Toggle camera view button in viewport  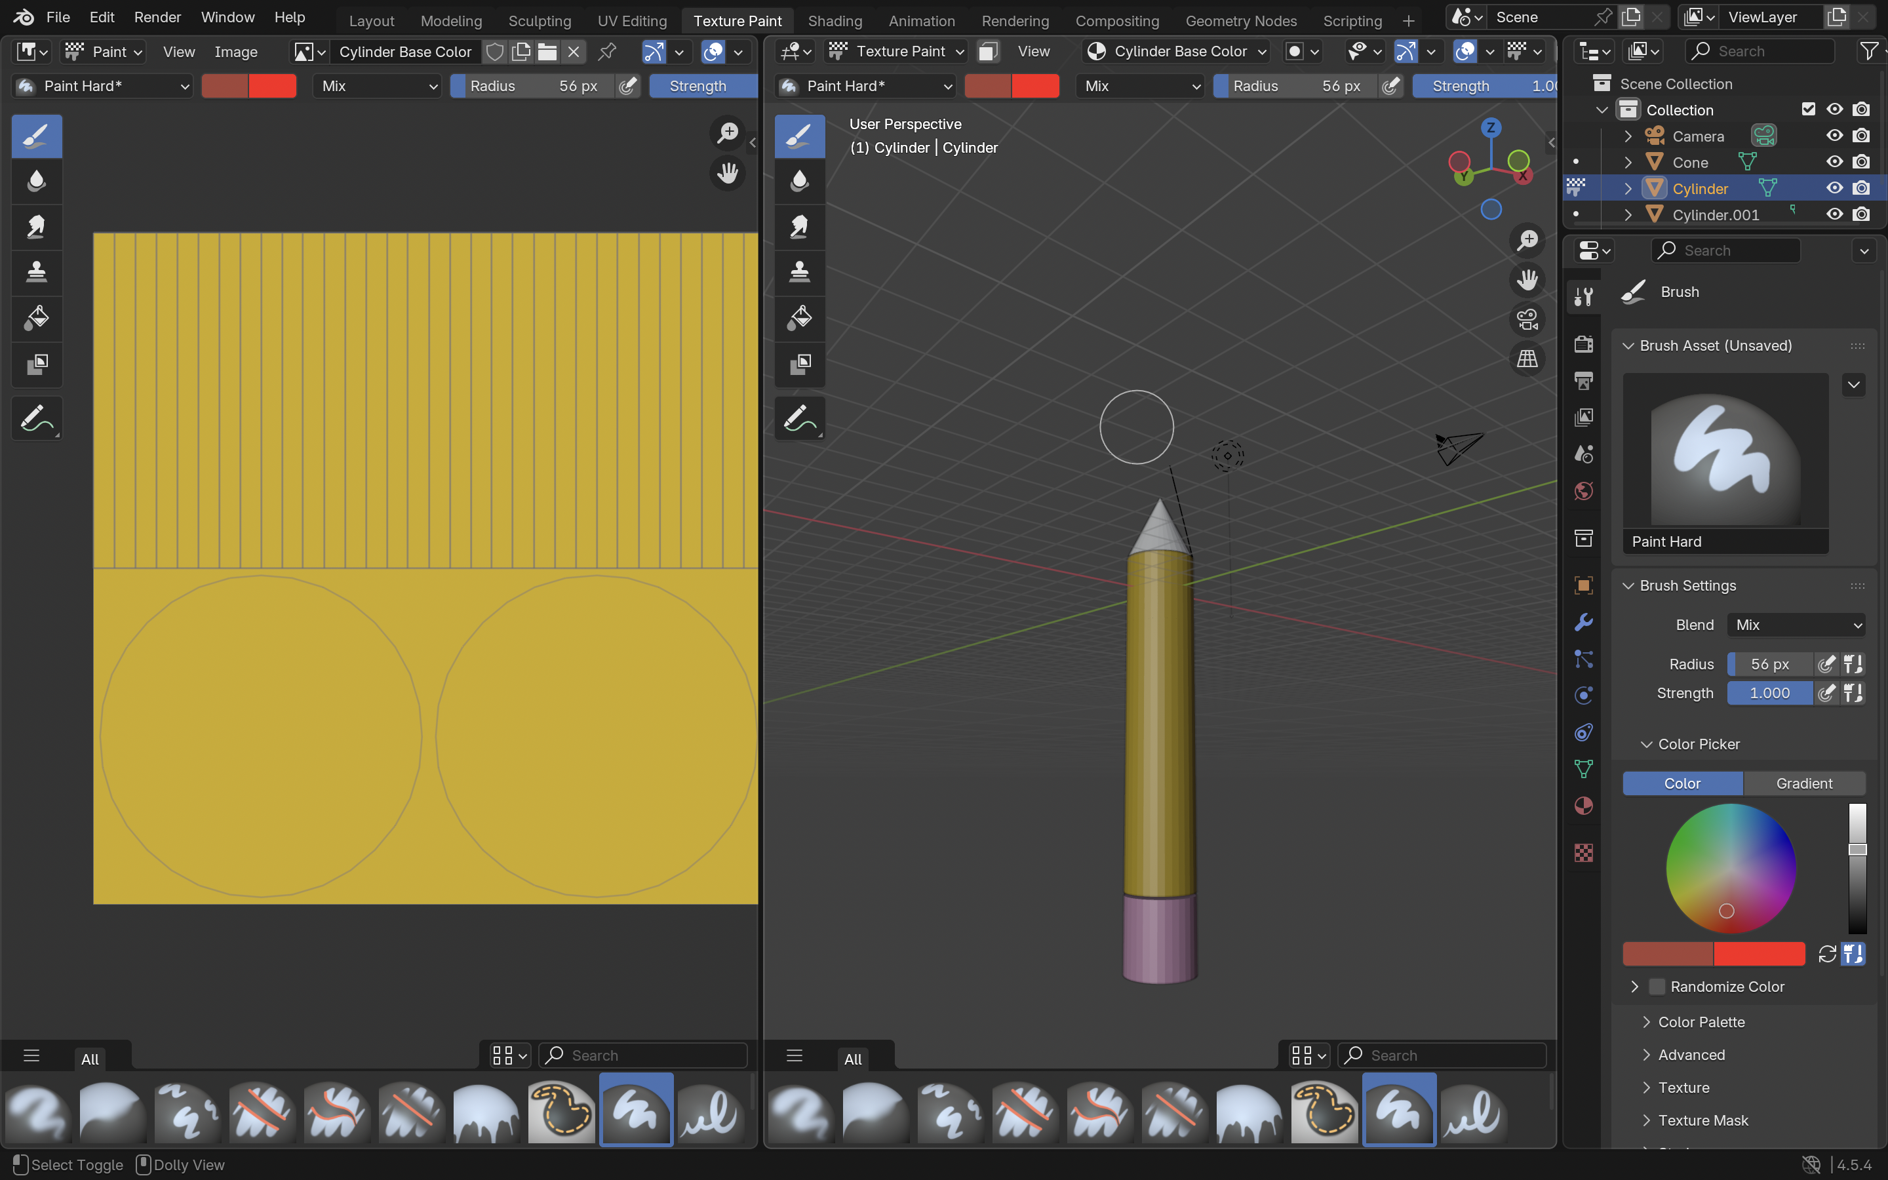point(1527,319)
